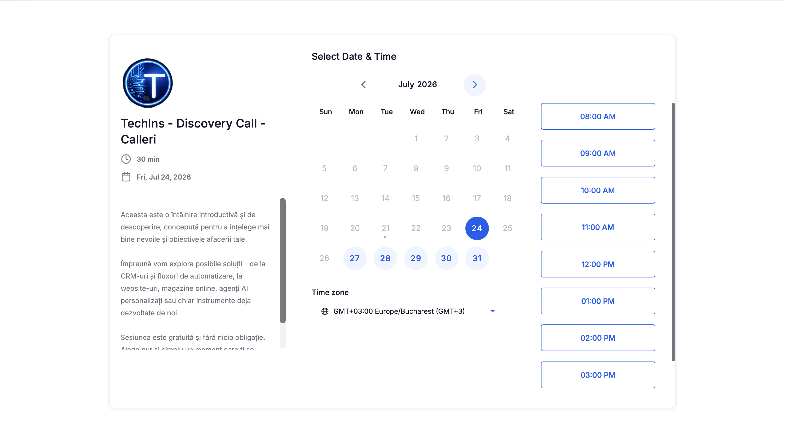Open GMT+03:00 Europe/Bucharest time zone selector
The width and height of the screenshot is (785, 445).
pos(408,311)
